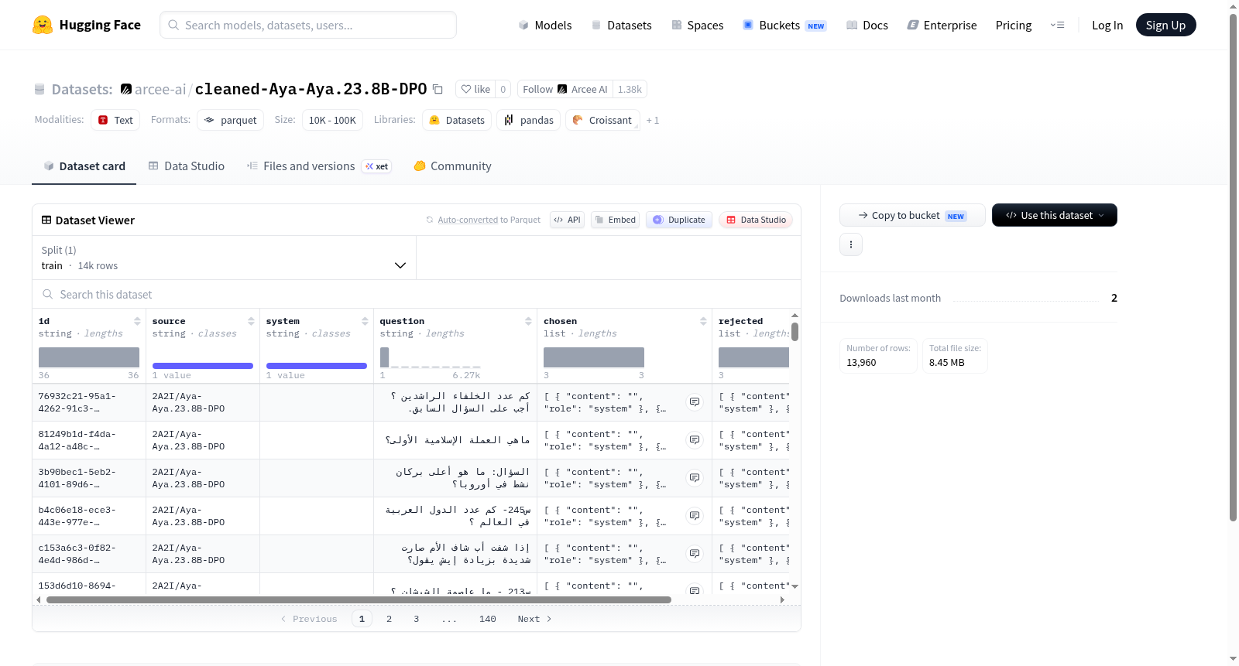Select the pandas library tag
The width and height of the screenshot is (1239, 666).
pyautogui.click(x=528, y=120)
